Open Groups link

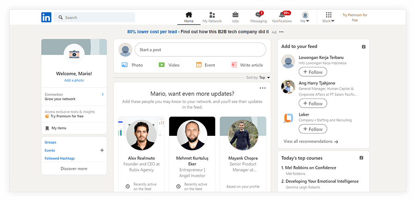tap(50, 142)
